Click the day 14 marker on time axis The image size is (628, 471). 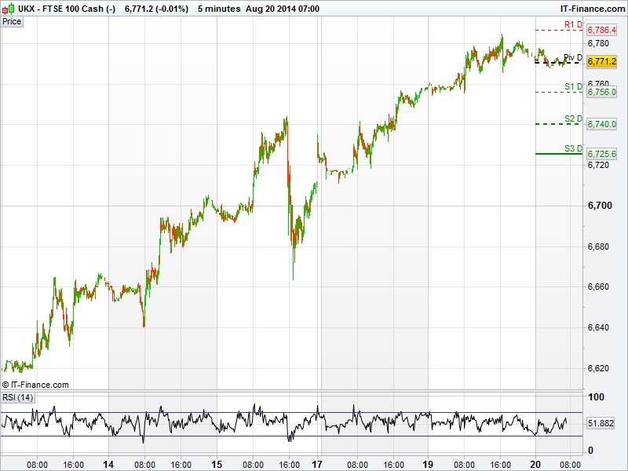108,464
